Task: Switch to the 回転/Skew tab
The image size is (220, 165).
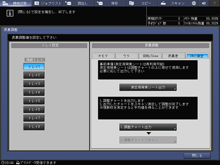Action: (x=151, y=56)
